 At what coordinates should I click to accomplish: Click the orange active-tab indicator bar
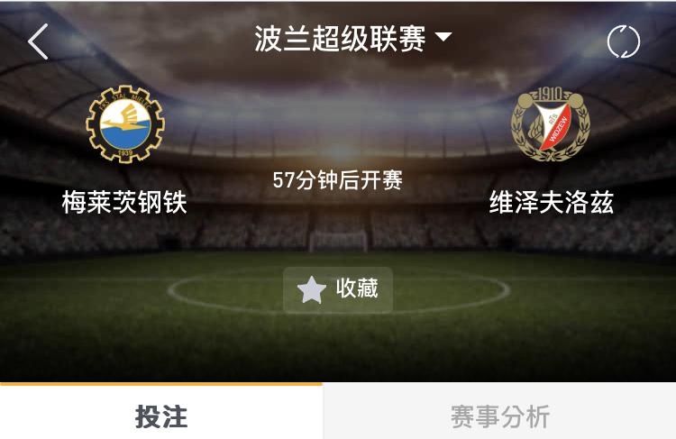(x=160, y=383)
